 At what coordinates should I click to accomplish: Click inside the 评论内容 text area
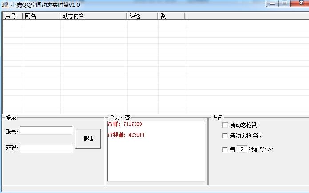tap(156, 151)
